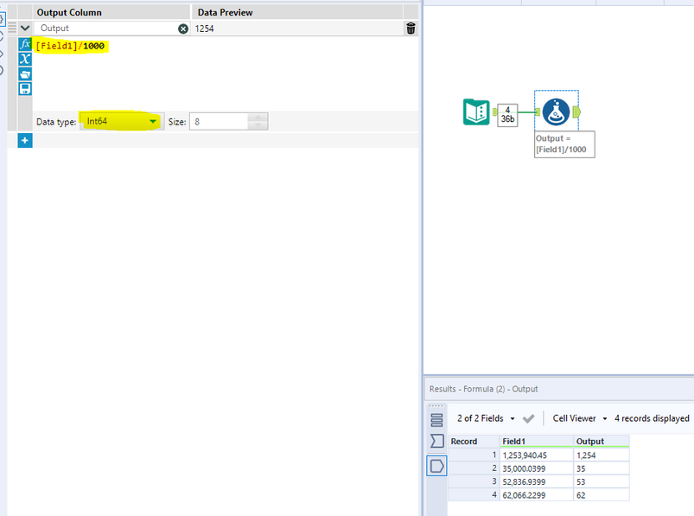Open the Cell Viewer dropdown
Screen dimensions: 694x516
pos(579,418)
